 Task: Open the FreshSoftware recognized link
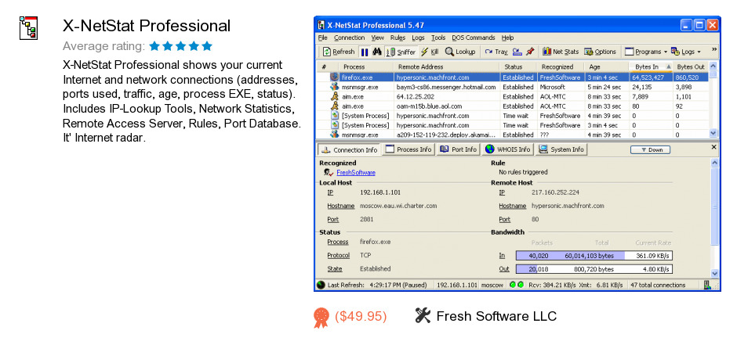pos(356,173)
